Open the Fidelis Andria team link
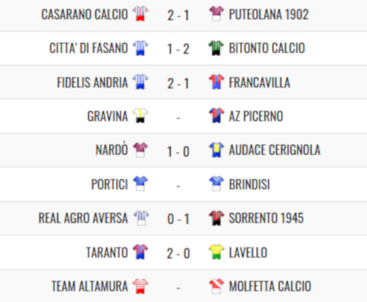The height and width of the screenshot is (302, 367). [x=89, y=83]
